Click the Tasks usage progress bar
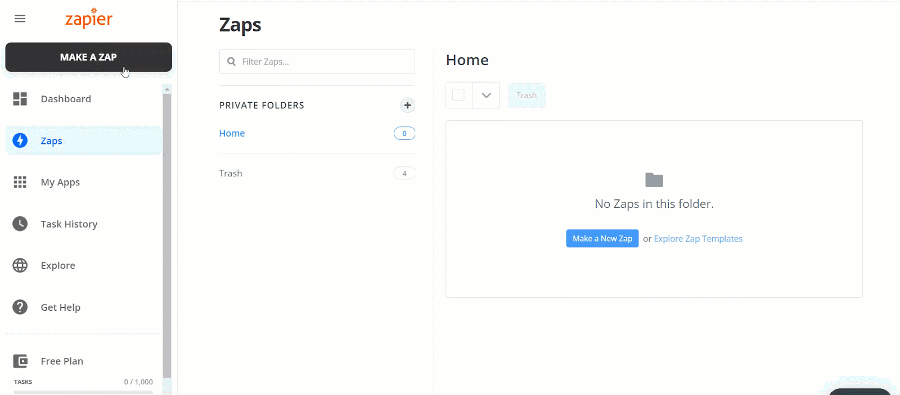The image size is (900, 395). 83,392
